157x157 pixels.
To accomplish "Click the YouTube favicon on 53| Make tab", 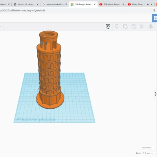I will pos(101,4).
